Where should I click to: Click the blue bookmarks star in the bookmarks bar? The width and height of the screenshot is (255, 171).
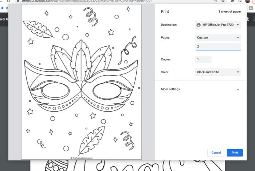coord(2,8)
